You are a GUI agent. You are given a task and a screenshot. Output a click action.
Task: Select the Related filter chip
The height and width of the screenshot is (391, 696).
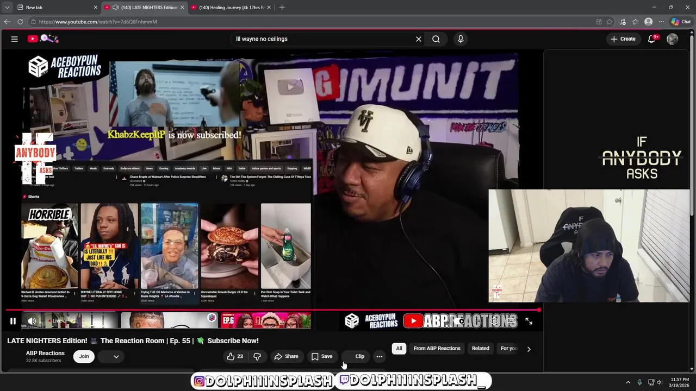tap(480, 349)
